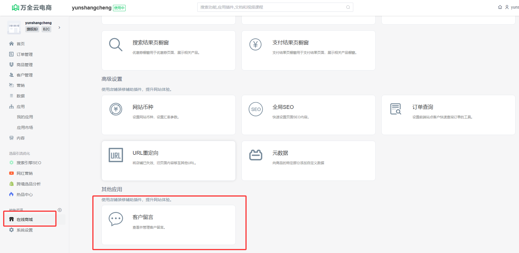Click the 万全云电商 logo

click(x=32, y=8)
